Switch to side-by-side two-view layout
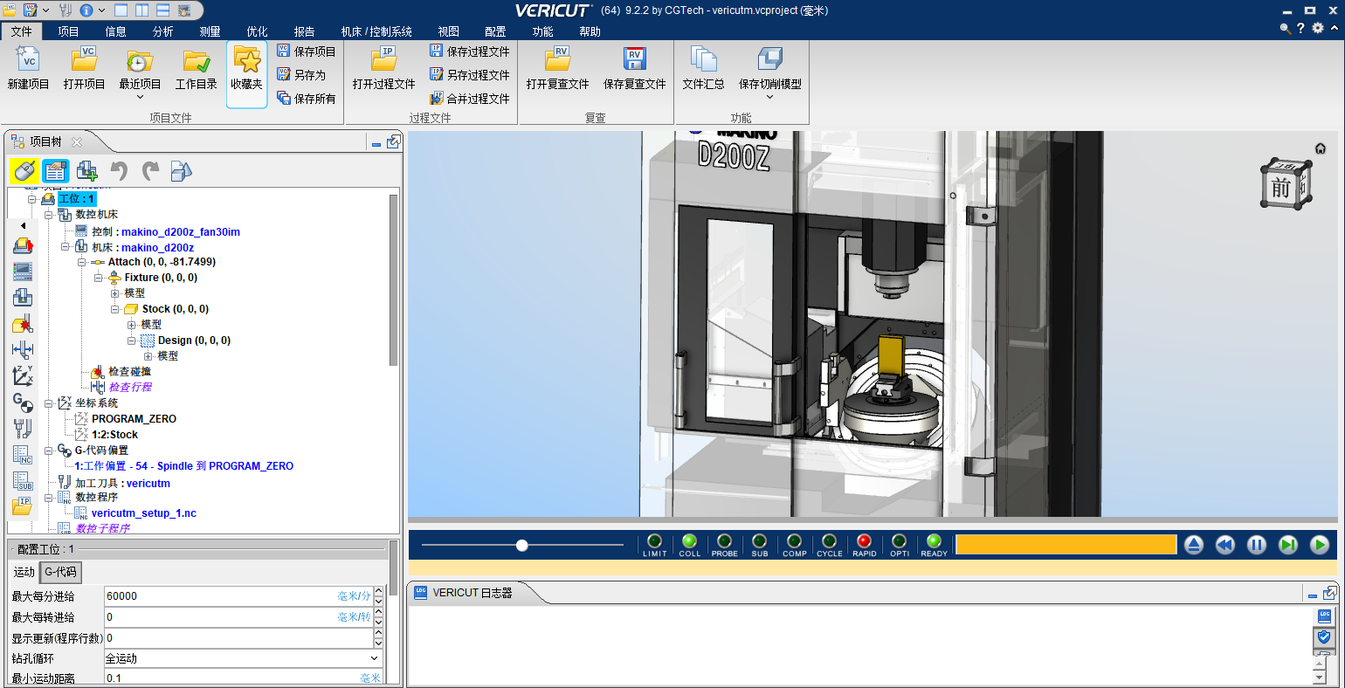1345x688 pixels. pos(142,10)
